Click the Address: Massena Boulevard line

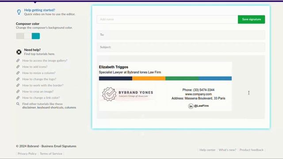(199, 98)
